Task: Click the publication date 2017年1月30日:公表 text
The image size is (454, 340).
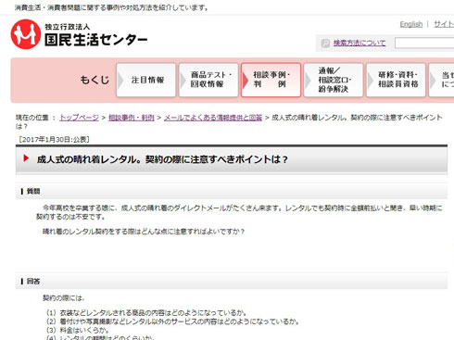Action: pos(54,140)
